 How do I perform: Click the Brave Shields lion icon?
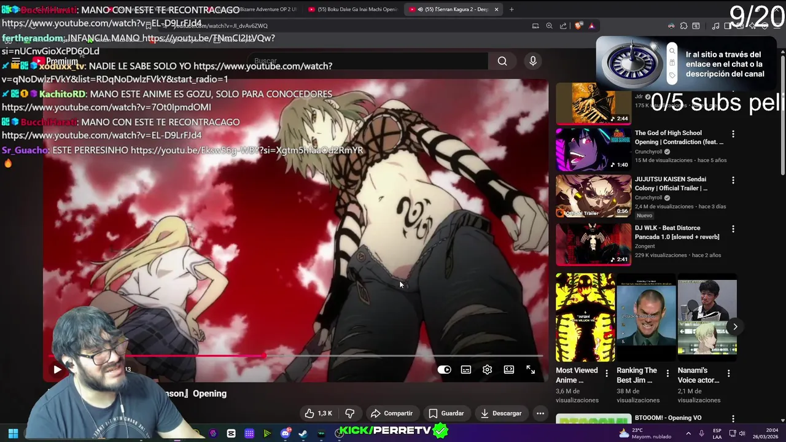coord(578,26)
